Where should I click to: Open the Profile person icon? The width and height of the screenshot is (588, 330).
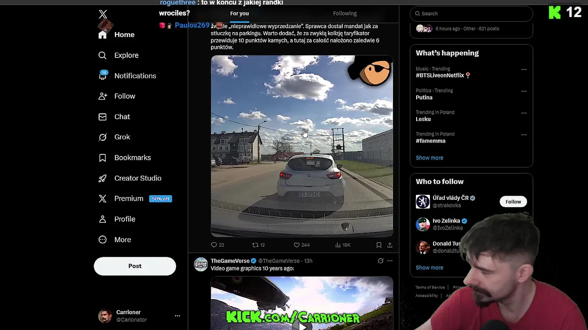click(x=102, y=219)
